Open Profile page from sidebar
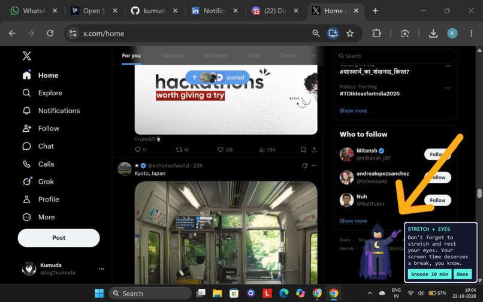The image size is (483, 302). point(41,200)
